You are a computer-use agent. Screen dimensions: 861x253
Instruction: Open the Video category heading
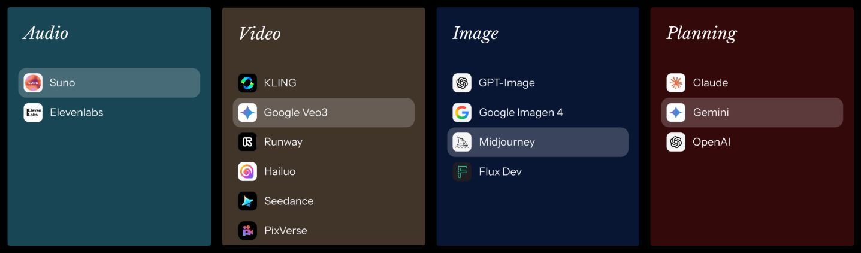(259, 33)
